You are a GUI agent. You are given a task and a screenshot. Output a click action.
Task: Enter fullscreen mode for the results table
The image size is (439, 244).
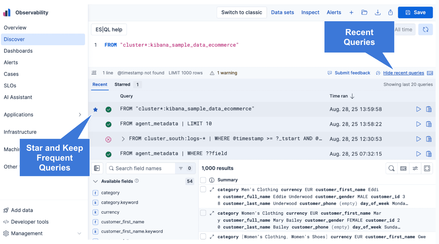click(427, 168)
